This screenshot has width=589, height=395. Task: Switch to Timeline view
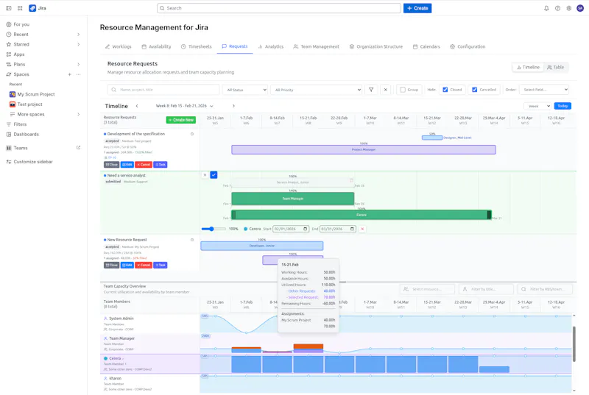[528, 67]
